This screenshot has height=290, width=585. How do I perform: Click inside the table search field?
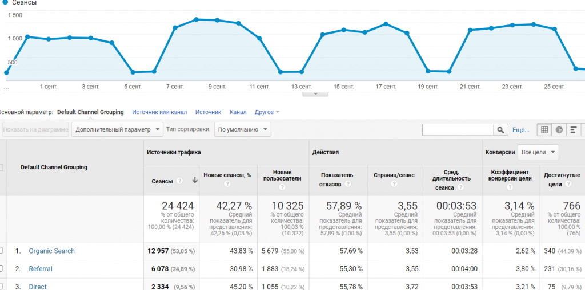point(458,130)
